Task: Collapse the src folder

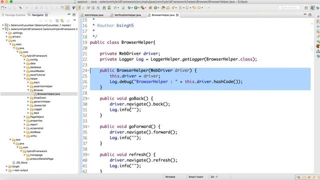Action: pyautogui.click(x=6, y=40)
